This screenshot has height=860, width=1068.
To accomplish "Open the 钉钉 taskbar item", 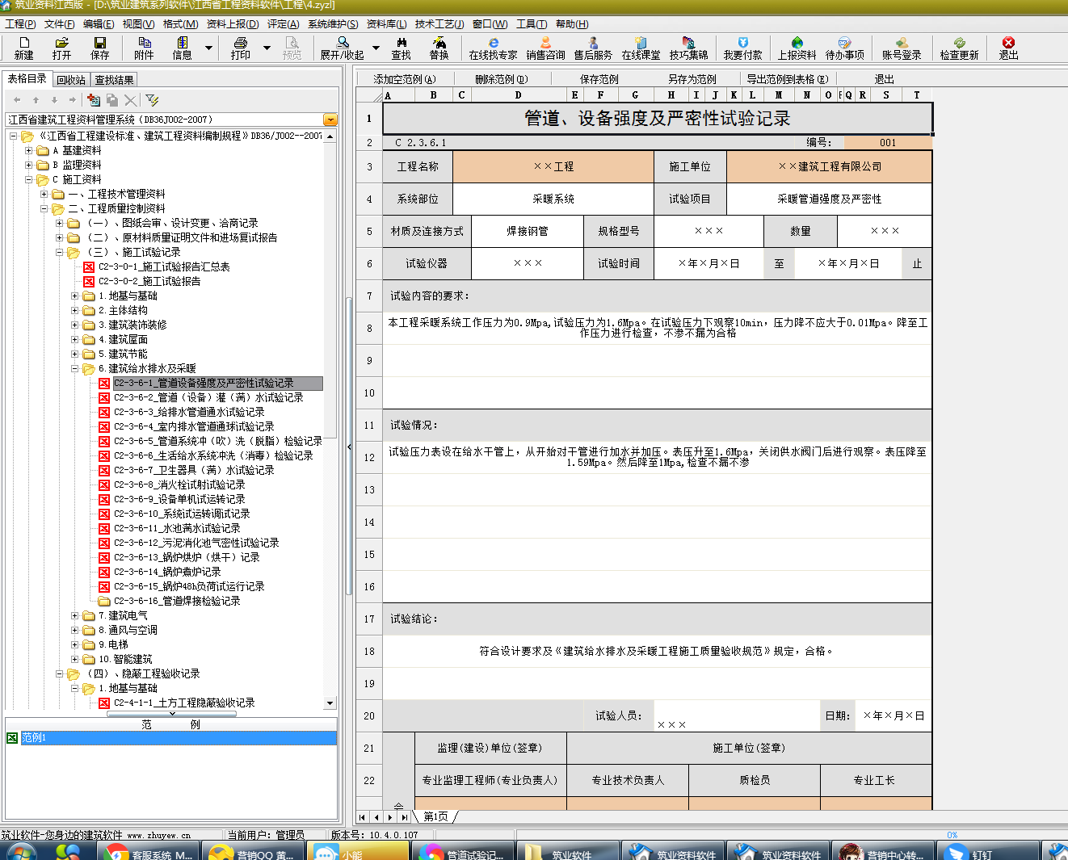I will pos(987,851).
